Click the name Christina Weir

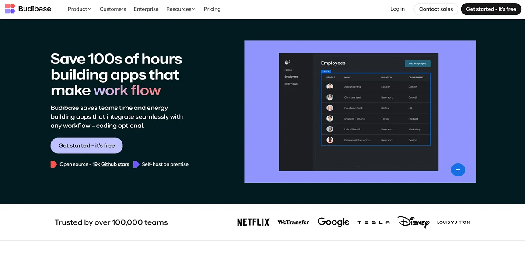click(353, 98)
